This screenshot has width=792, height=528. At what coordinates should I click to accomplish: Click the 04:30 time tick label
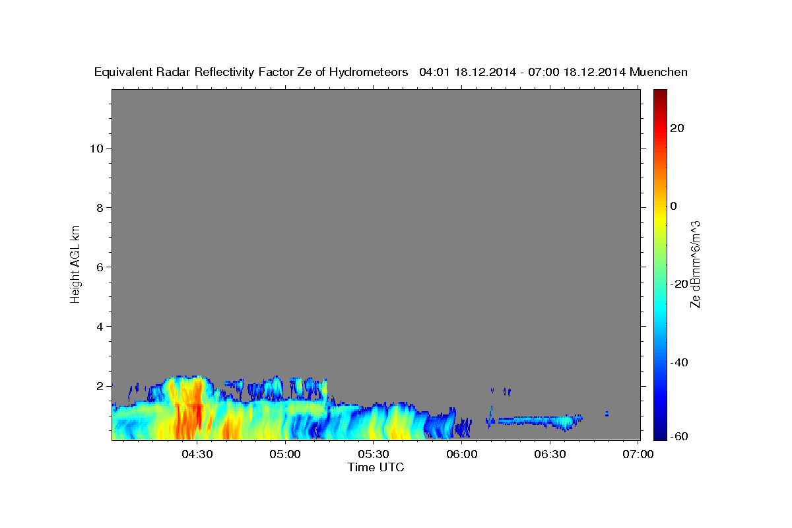click(x=197, y=454)
